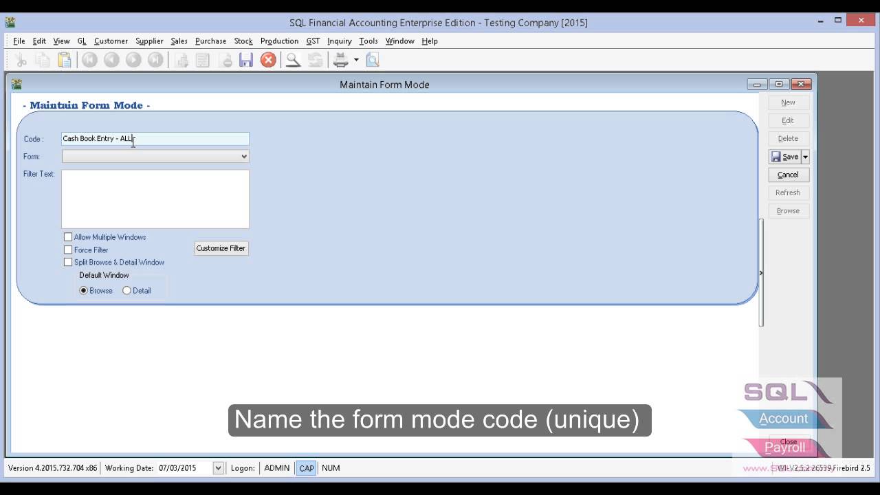
Task: Click the Print Preview toolbar icon
Action: [373, 60]
